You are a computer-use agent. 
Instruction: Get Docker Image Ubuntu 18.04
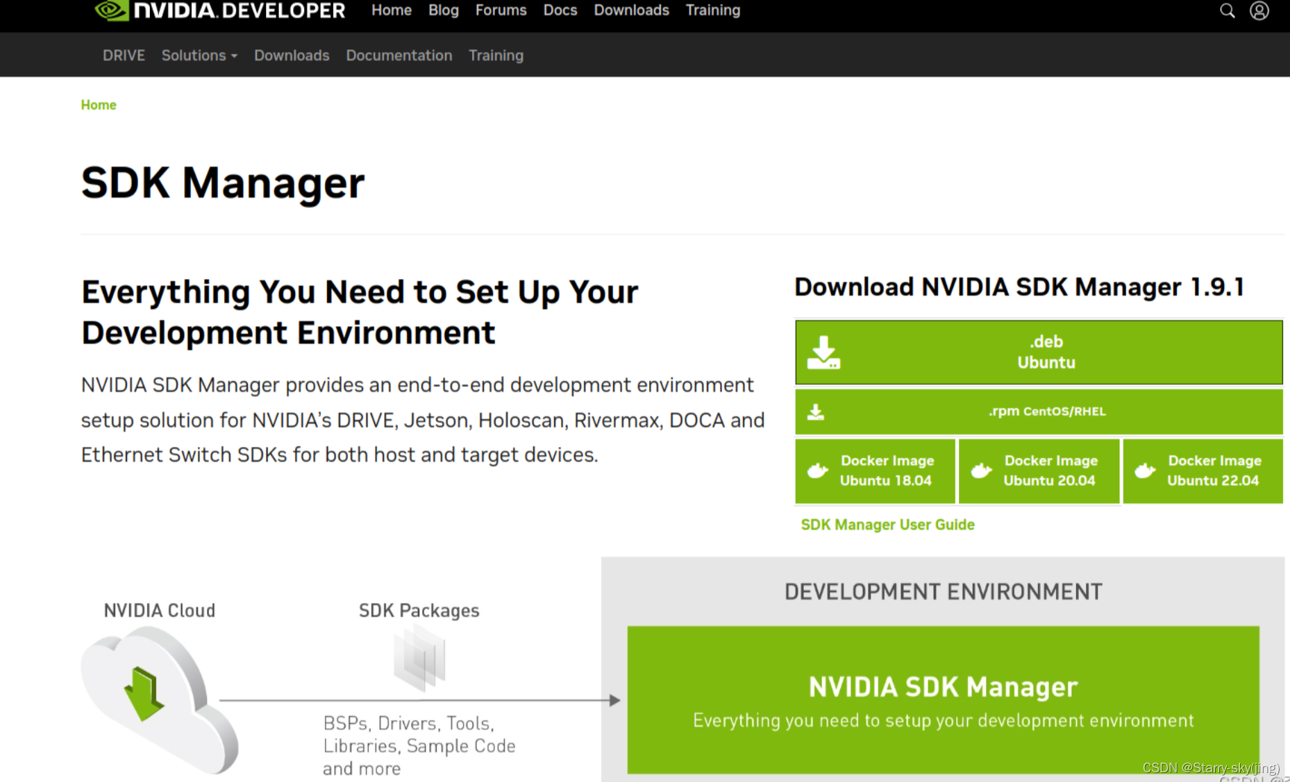tap(875, 471)
